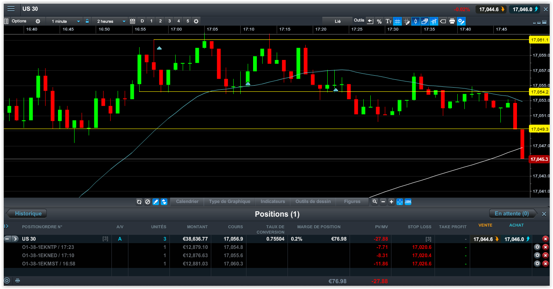Close the O1-38-1EKMST position with red X
The width and height of the screenshot is (553, 289).
tap(546, 264)
